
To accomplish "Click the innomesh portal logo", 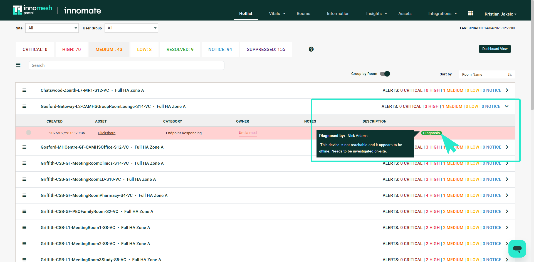I will coord(32,9).
